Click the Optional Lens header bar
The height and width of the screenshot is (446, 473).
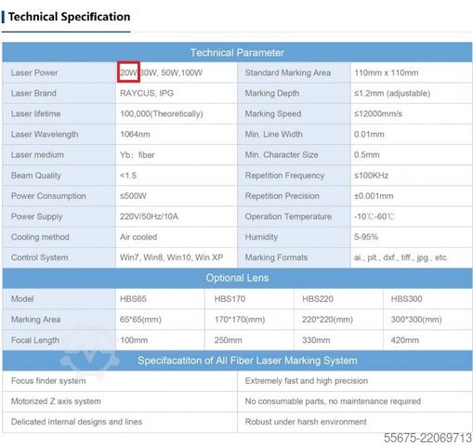tap(237, 278)
